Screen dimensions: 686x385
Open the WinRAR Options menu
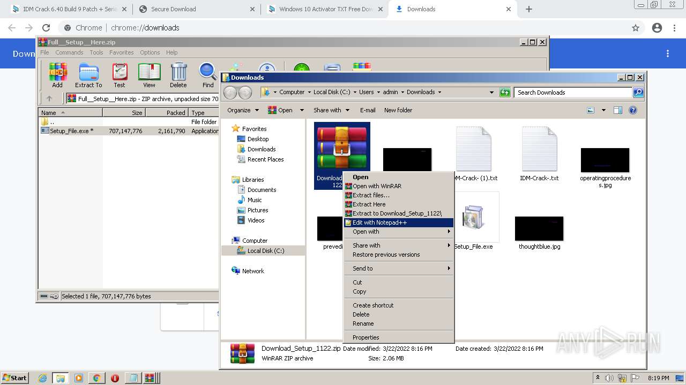click(x=150, y=52)
